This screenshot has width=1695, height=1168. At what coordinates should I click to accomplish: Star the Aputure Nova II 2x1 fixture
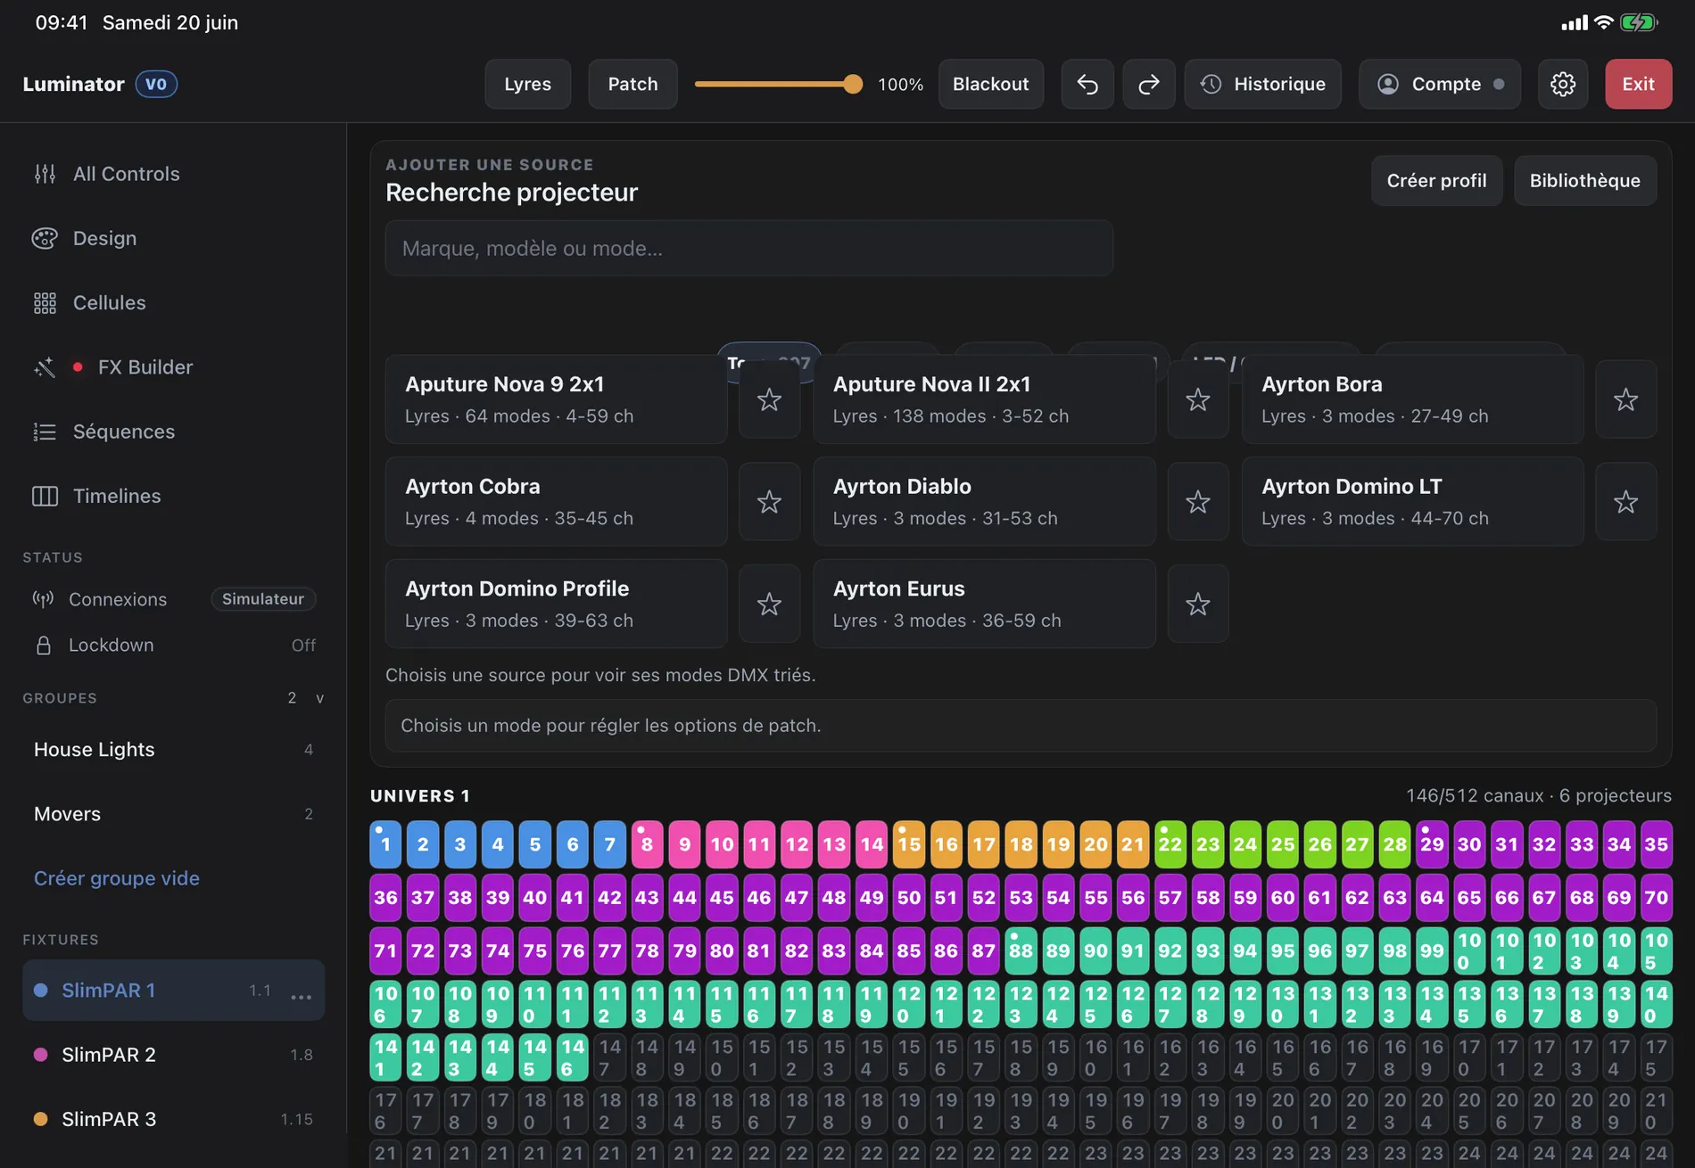point(1198,399)
